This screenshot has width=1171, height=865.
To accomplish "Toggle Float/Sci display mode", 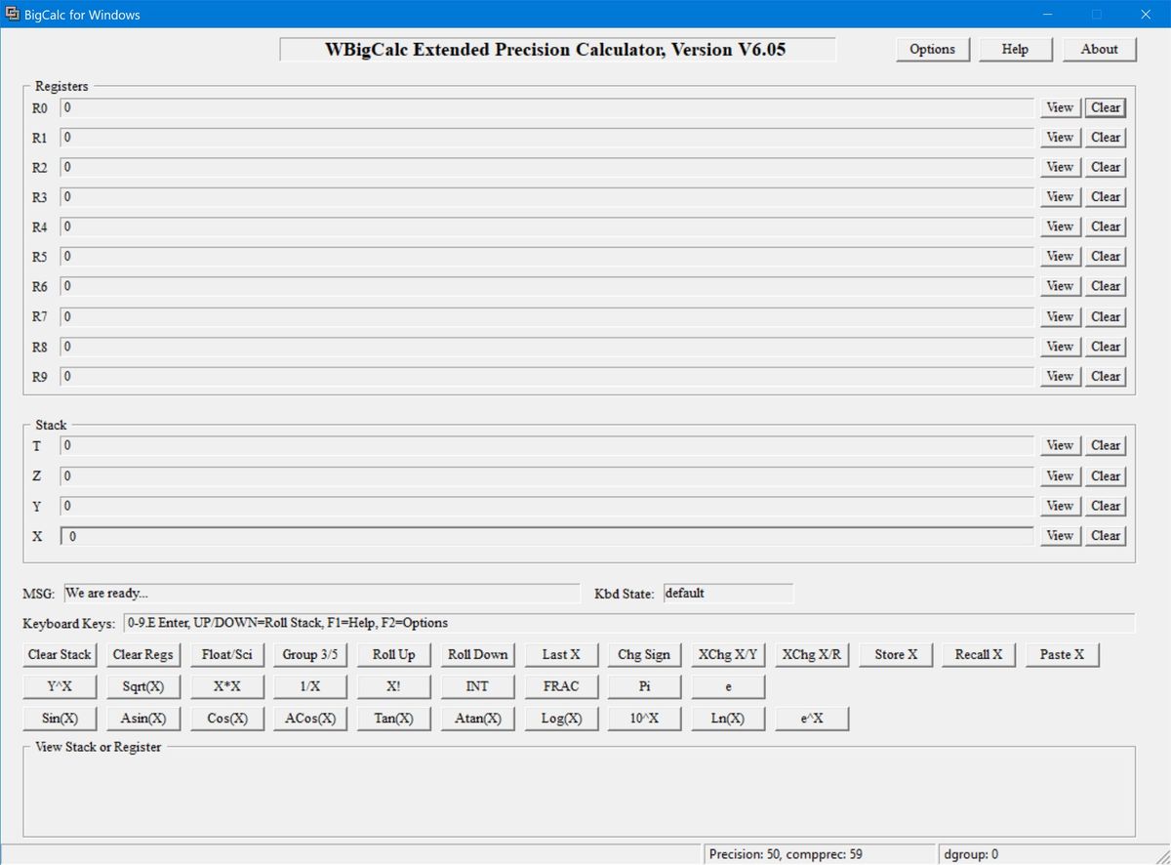I will point(227,654).
